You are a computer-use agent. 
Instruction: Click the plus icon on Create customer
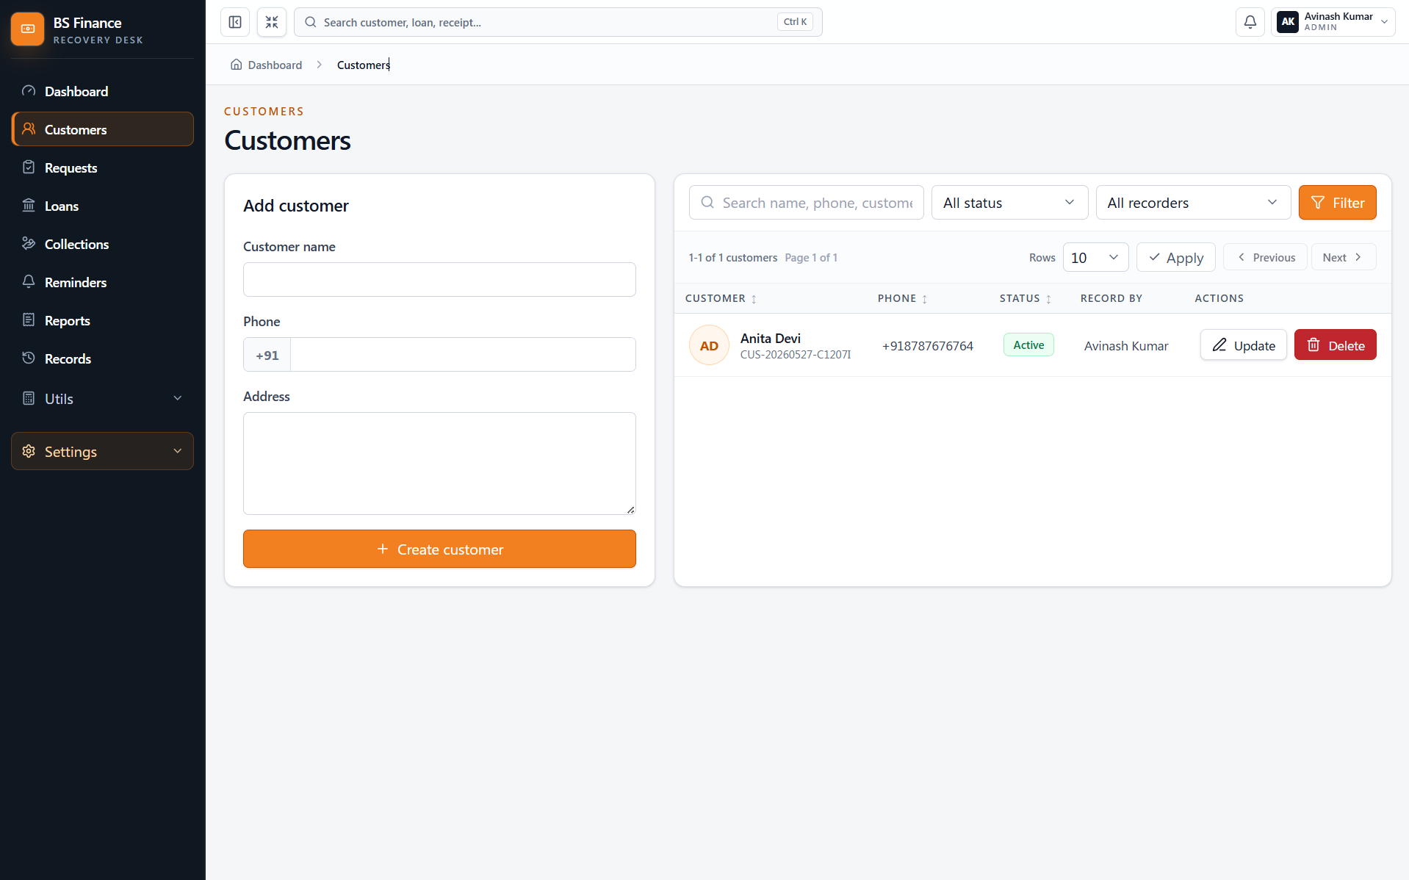[382, 549]
